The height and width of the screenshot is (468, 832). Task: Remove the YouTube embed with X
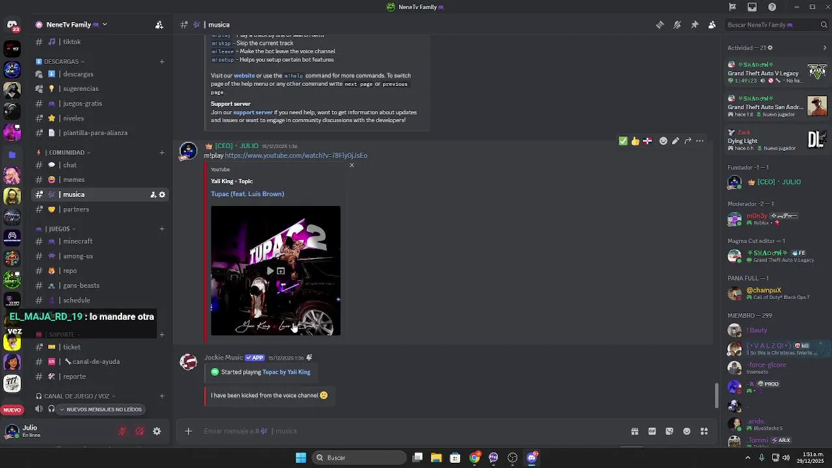(x=352, y=165)
